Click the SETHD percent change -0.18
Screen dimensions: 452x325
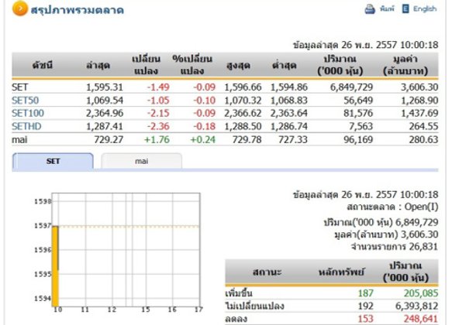(204, 126)
